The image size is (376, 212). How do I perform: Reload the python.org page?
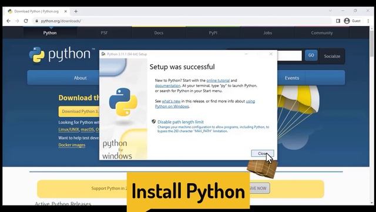26,21
